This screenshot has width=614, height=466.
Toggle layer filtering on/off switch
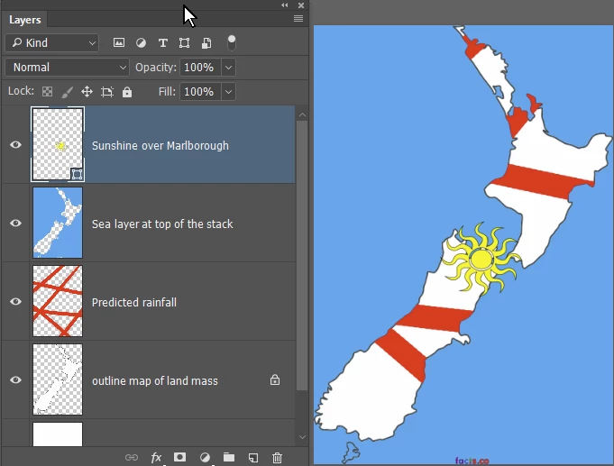232,42
